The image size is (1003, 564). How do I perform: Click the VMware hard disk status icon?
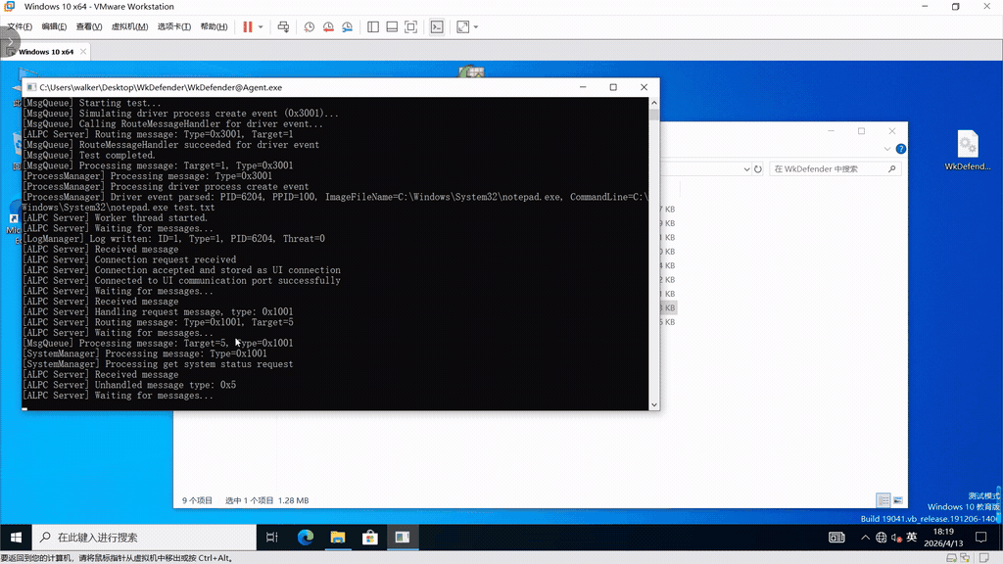951,558
